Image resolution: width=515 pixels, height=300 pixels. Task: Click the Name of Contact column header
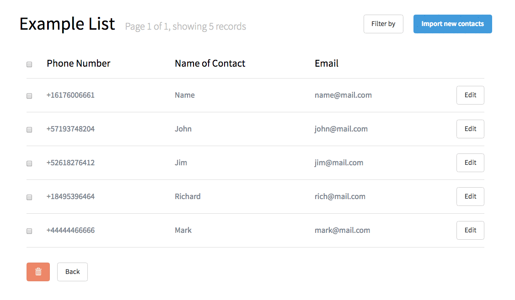[210, 63]
